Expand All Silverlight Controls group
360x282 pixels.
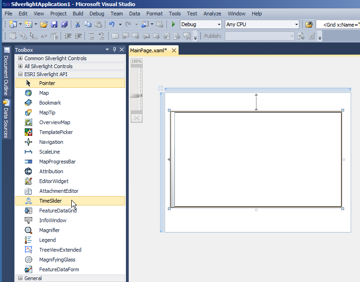[x=20, y=66]
